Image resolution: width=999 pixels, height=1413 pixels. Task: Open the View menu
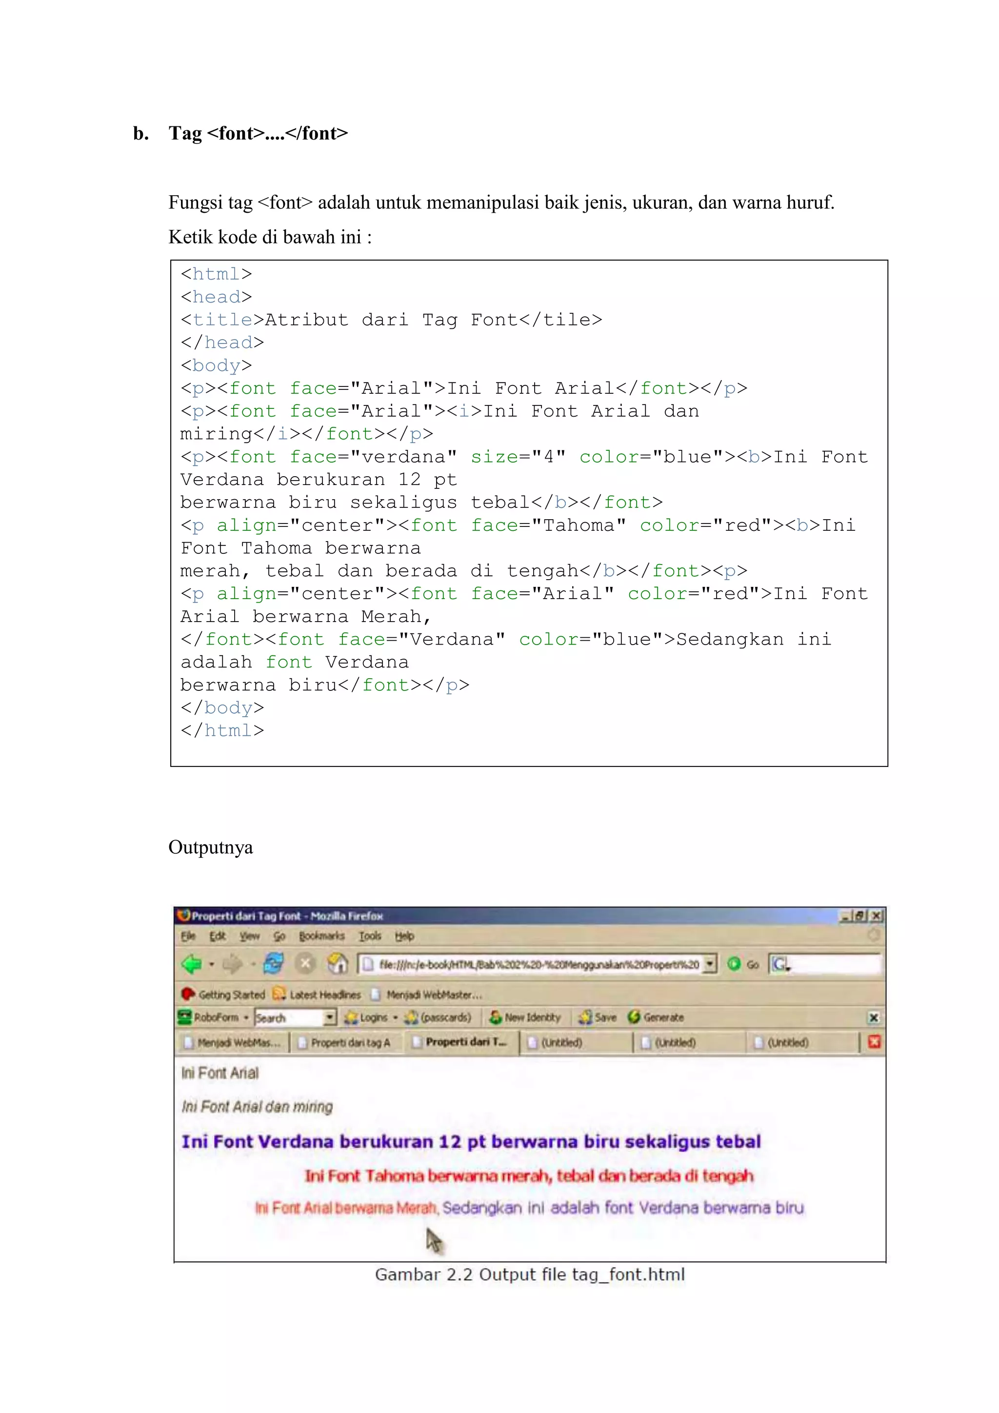[x=249, y=936]
